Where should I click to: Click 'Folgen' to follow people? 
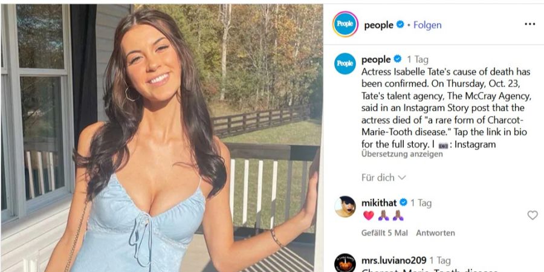click(427, 25)
